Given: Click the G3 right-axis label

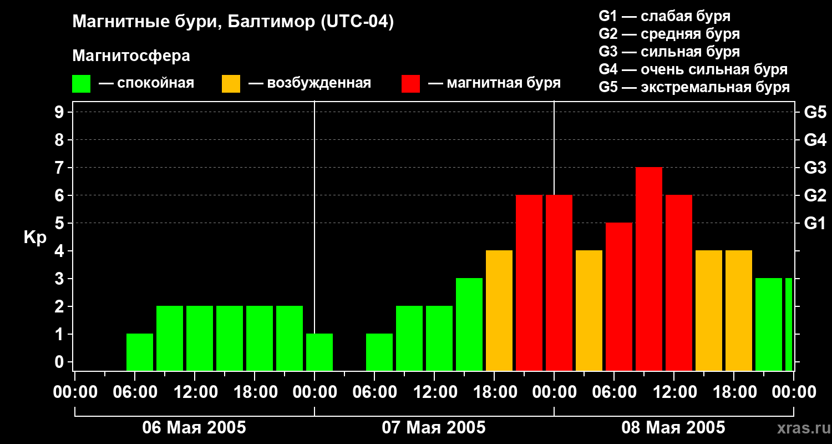Looking at the screenshot, I should pos(815,168).
